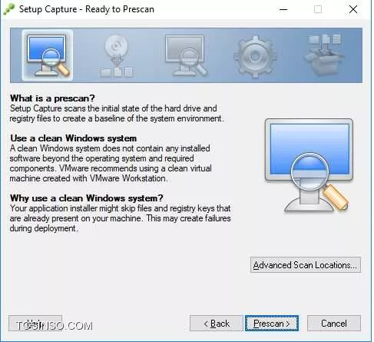
Task: Start the scan with Prescan button
Action: point(272,324)
